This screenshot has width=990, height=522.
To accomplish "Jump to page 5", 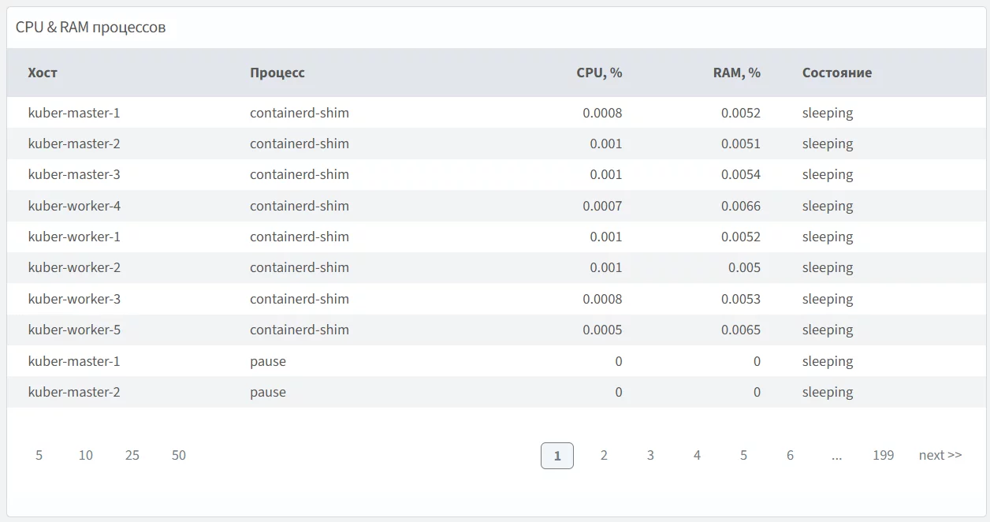I will [x=743, y=455].
